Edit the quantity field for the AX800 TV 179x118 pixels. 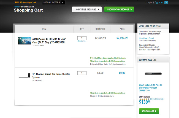(82, 38)
